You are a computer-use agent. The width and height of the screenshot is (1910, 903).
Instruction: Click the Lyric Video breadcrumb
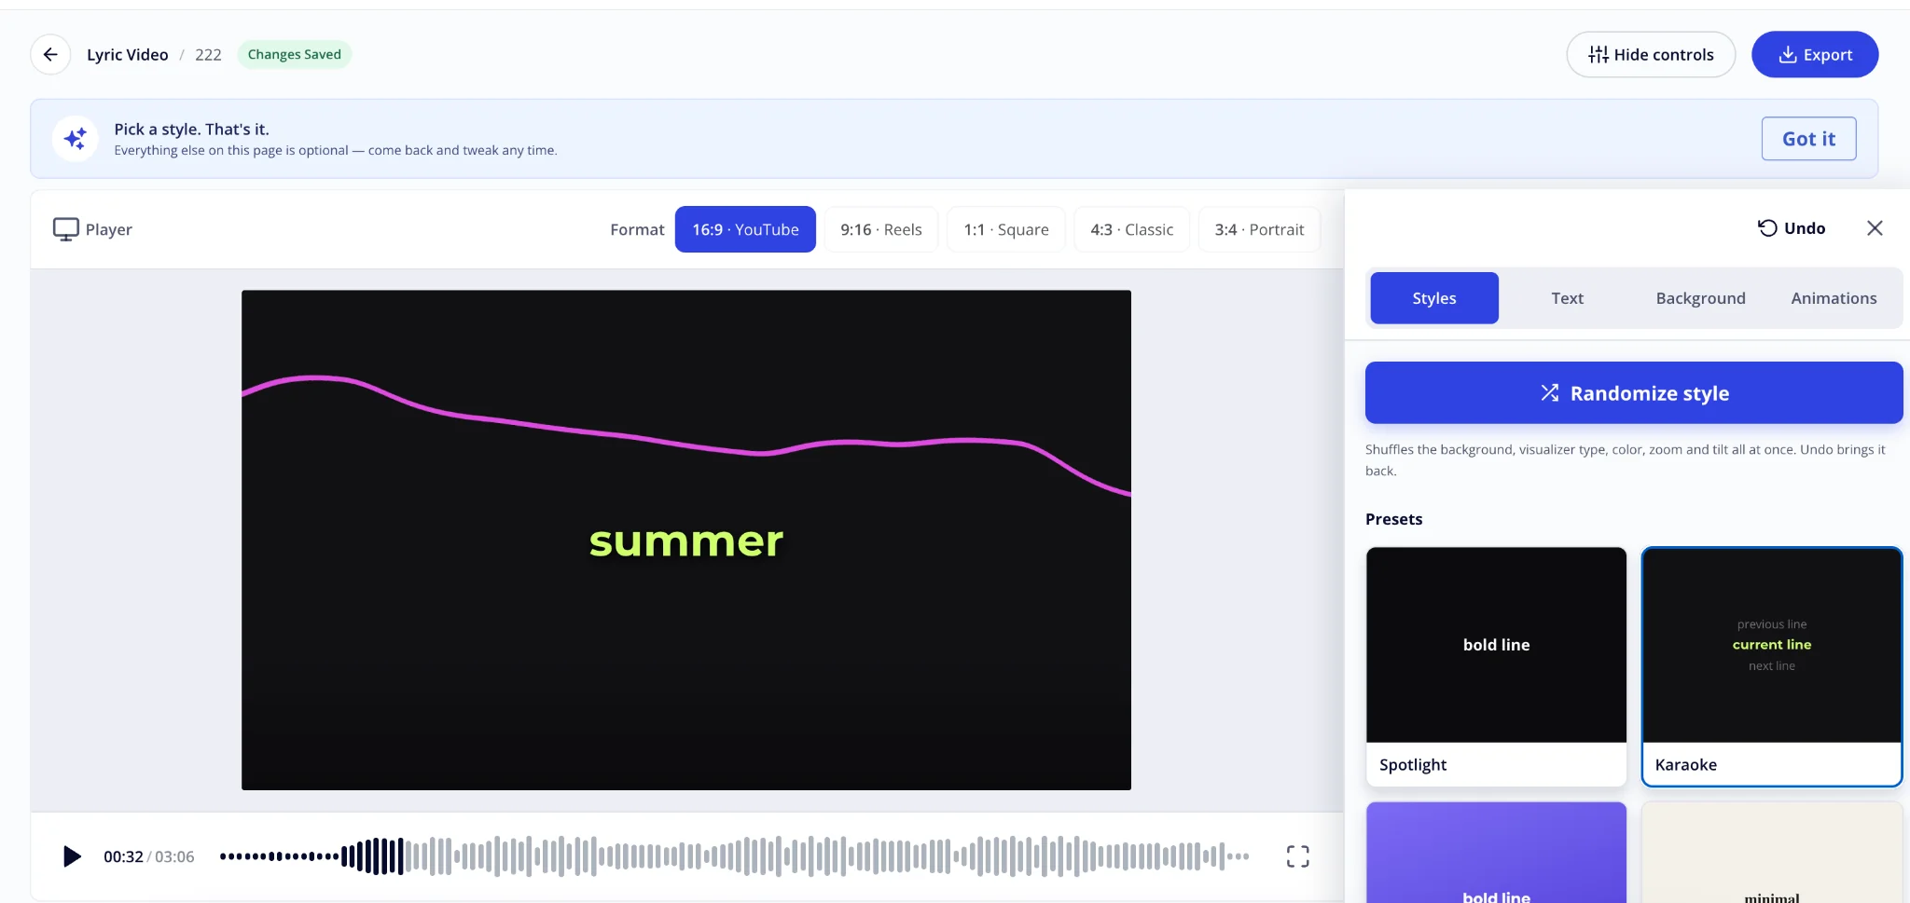pos(128,54)
